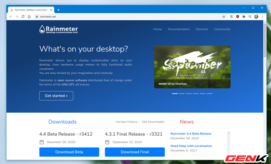This screenshot has height=164, width=271.
Task: Reload the rainmeter.net page
Action: pos(23,17)
